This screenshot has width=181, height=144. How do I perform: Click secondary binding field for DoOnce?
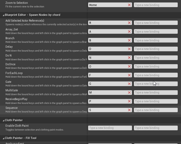point(156,66)
